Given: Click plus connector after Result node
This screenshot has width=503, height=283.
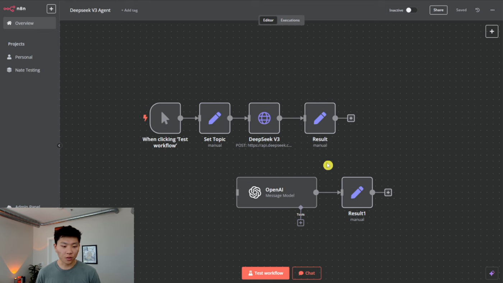Looking at the screenshot, I should tap(351, 118).
